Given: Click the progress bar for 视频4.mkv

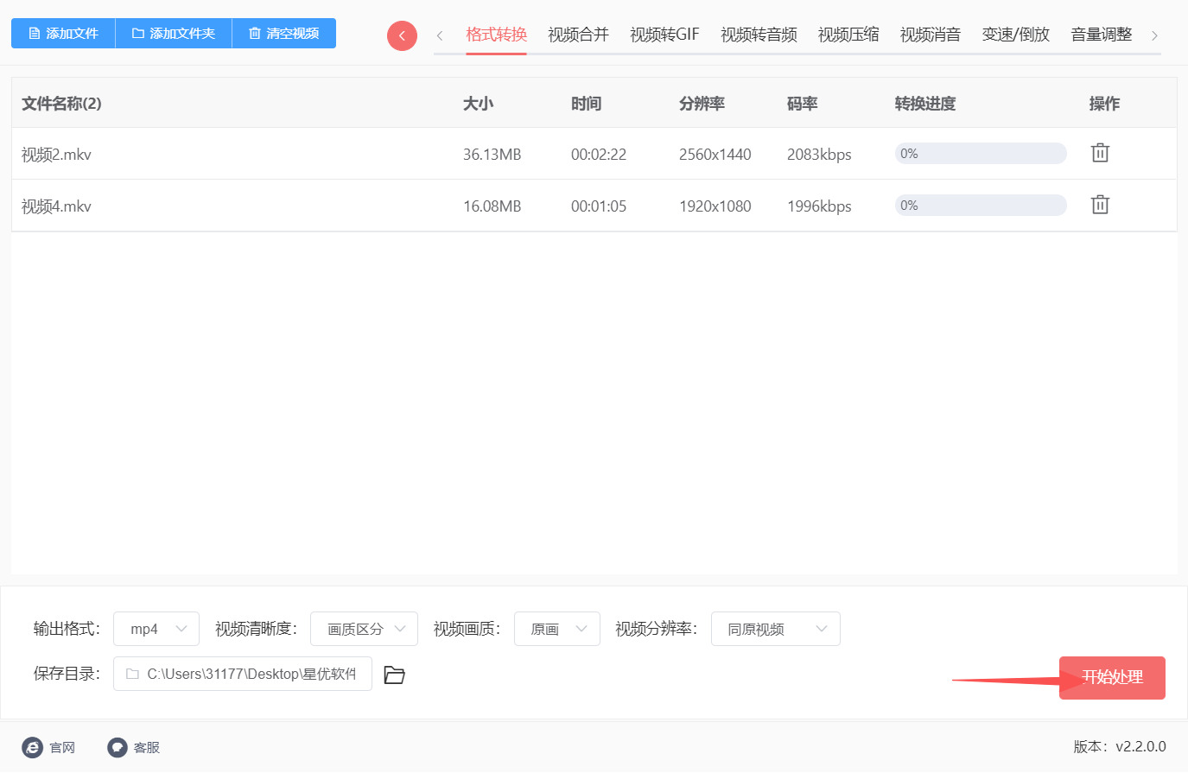Looking at the screenshot, I should pyautogui.click(x=981, y=206).
